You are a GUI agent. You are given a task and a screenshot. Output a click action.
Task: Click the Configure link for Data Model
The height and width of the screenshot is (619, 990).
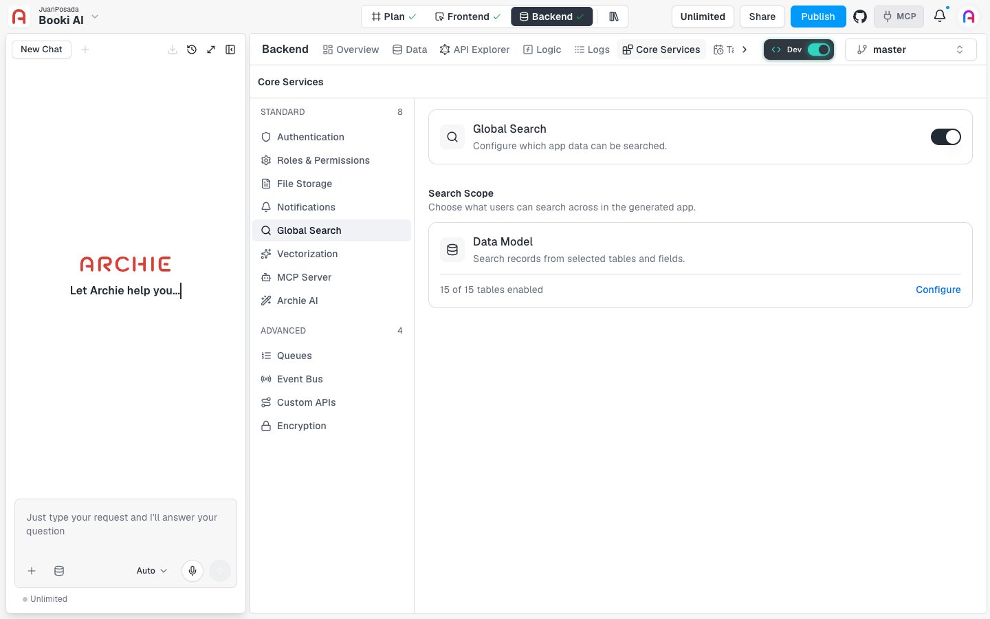938,290
